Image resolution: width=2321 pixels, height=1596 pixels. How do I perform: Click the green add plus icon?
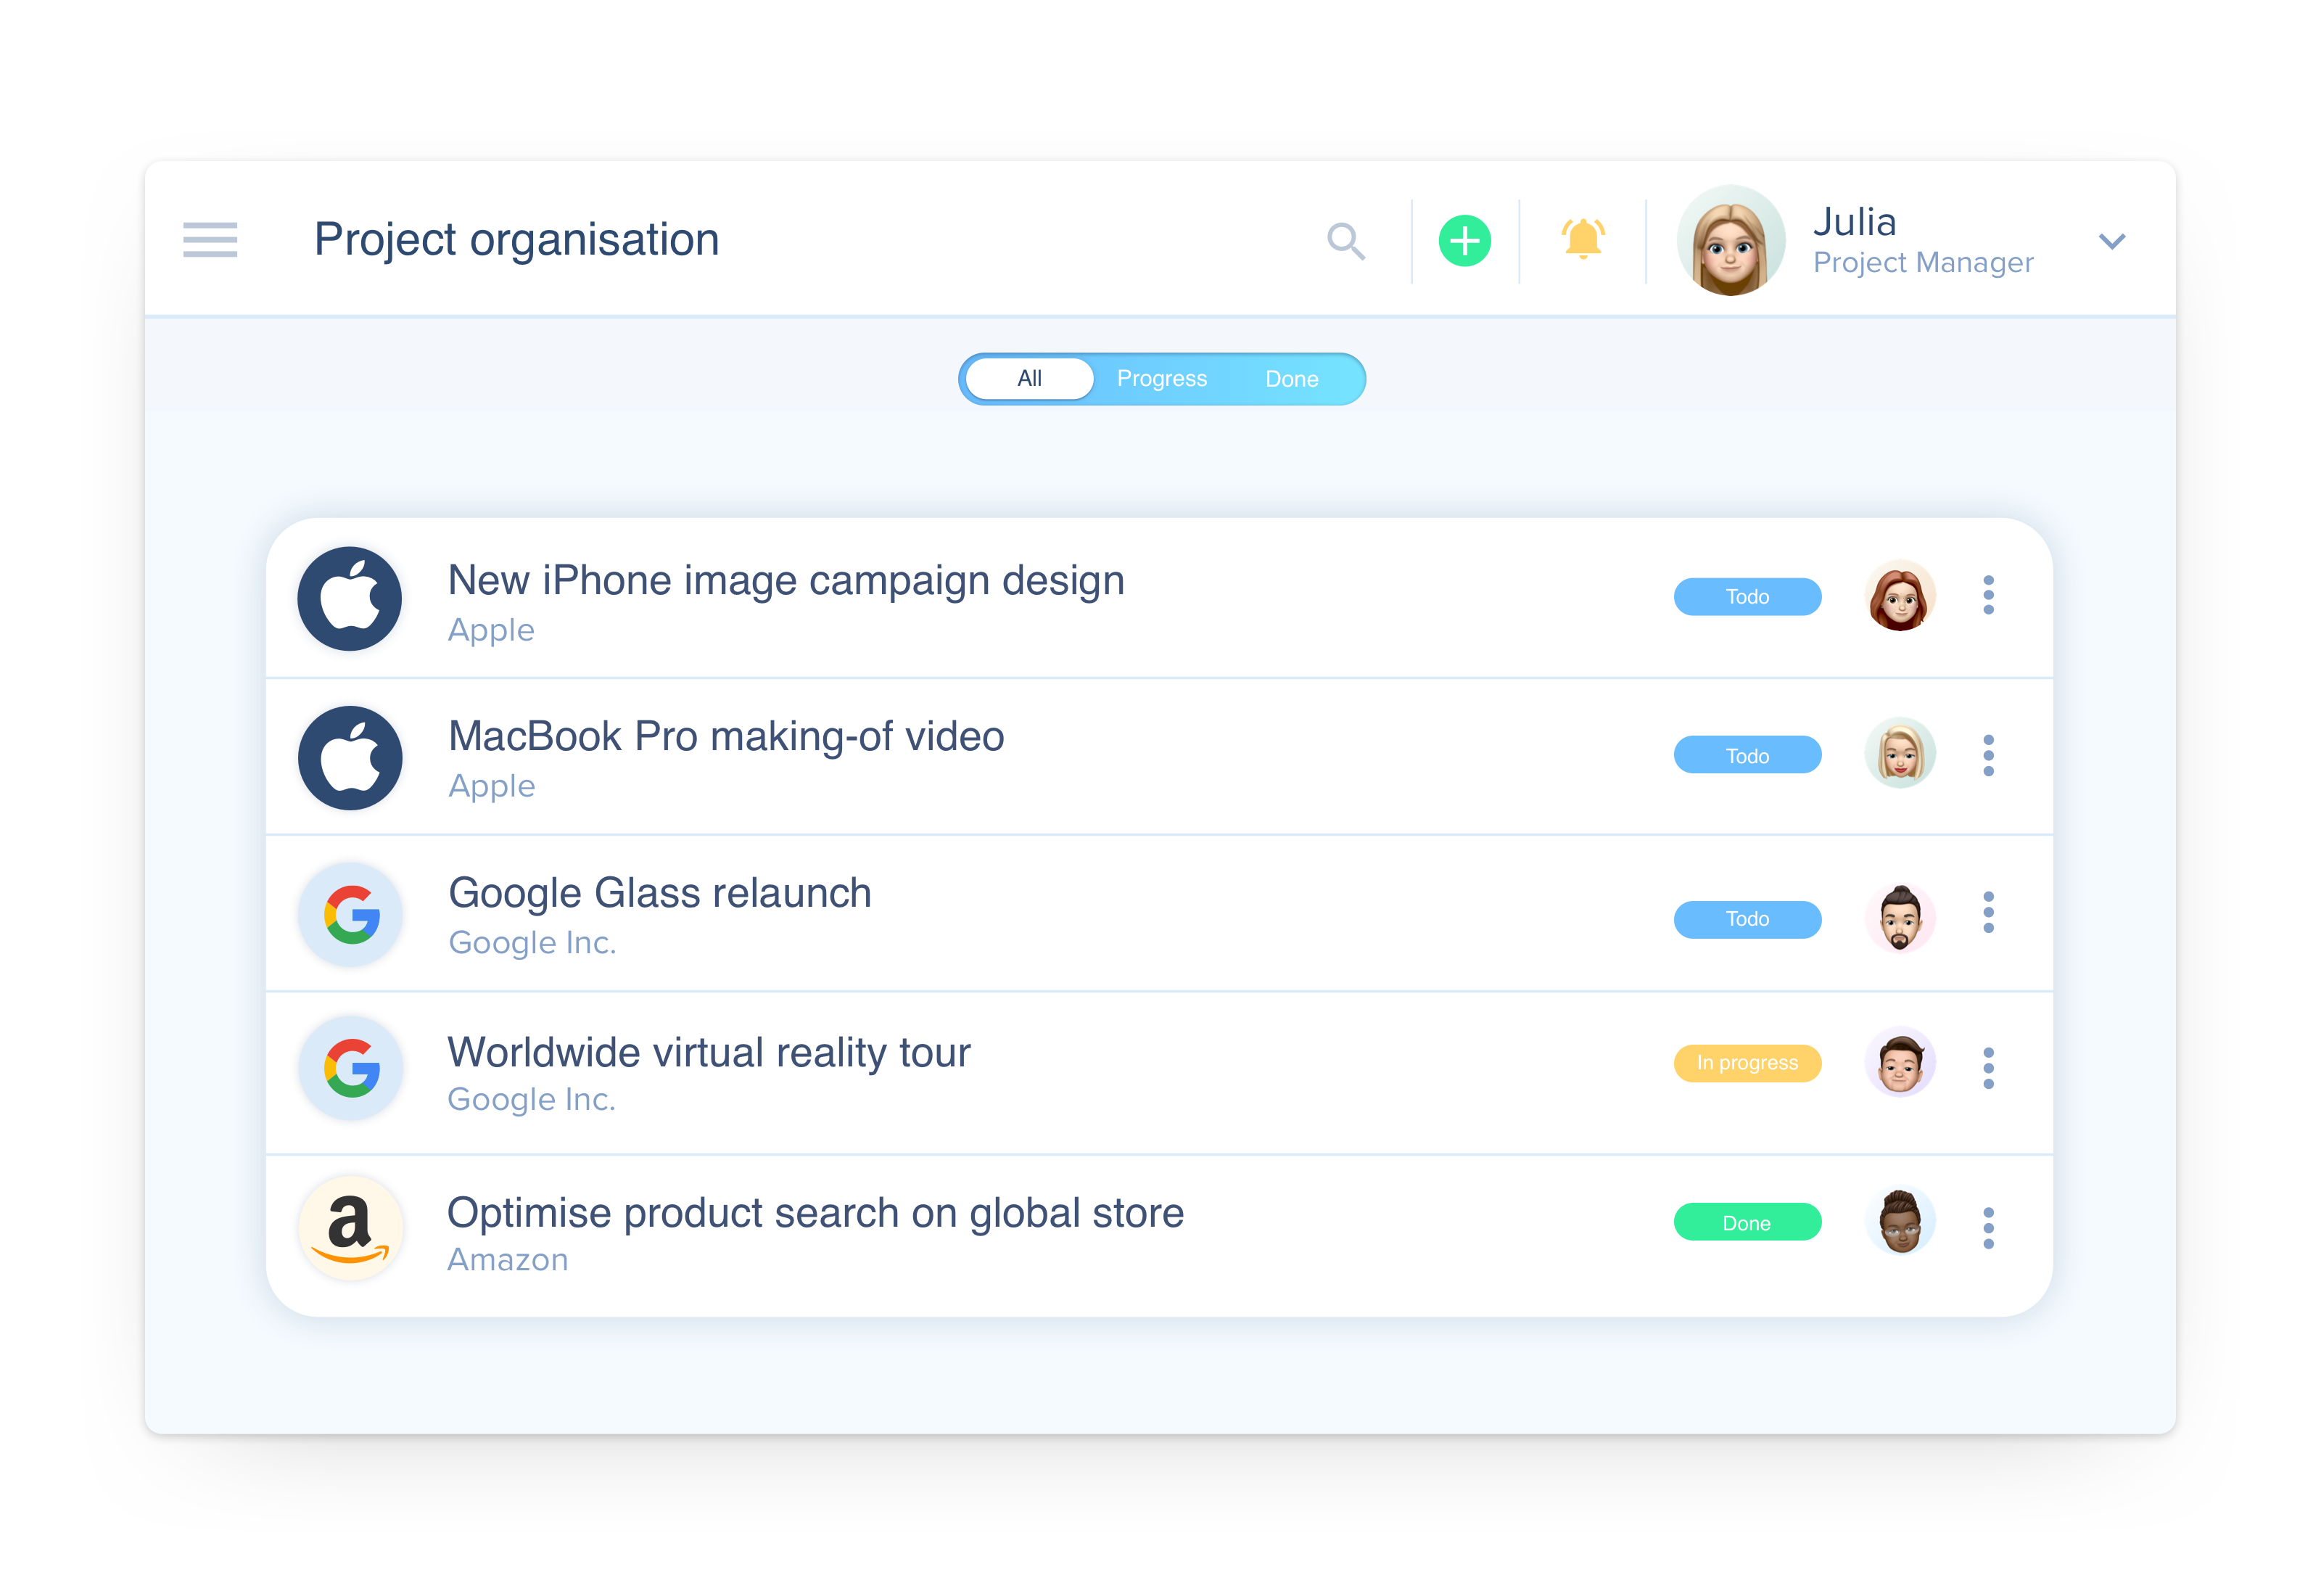pos(1464,241)
